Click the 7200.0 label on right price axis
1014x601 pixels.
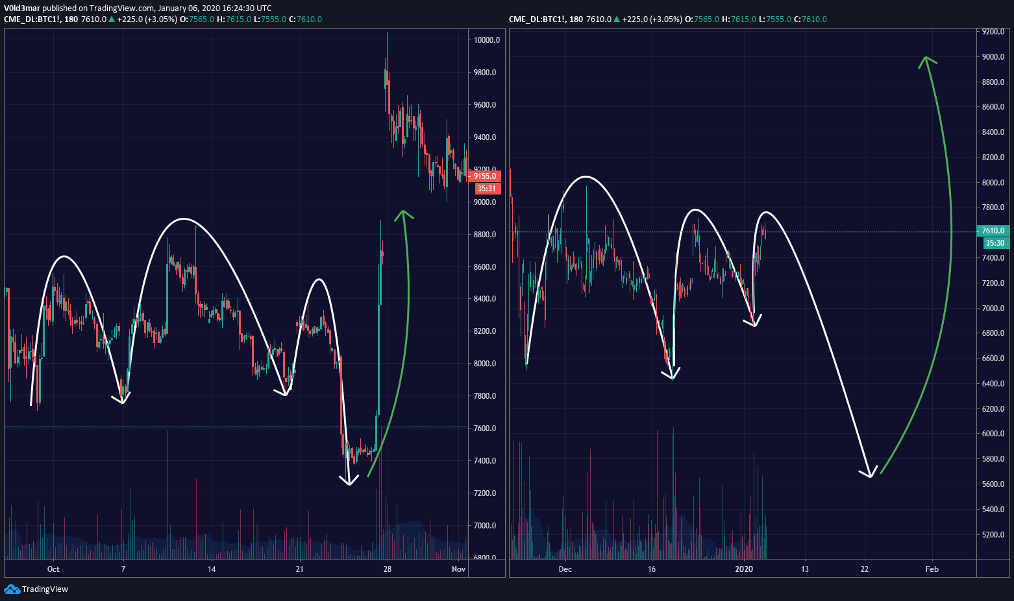(x=993, y=283)
